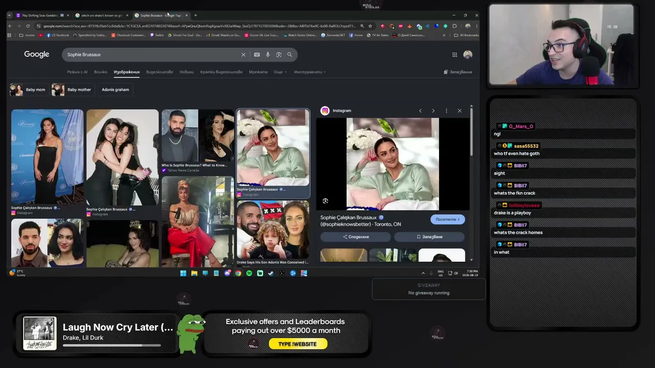The height and width of the screenshot is (368, 655).
Task: Open the blue-backdrop black dress thumbnail
Action: pos(47,156)
